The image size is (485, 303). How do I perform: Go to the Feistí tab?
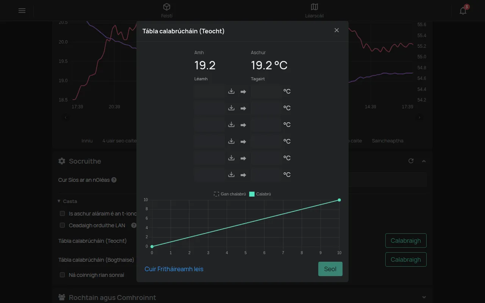pyautogui.click(x=167, y=11)
